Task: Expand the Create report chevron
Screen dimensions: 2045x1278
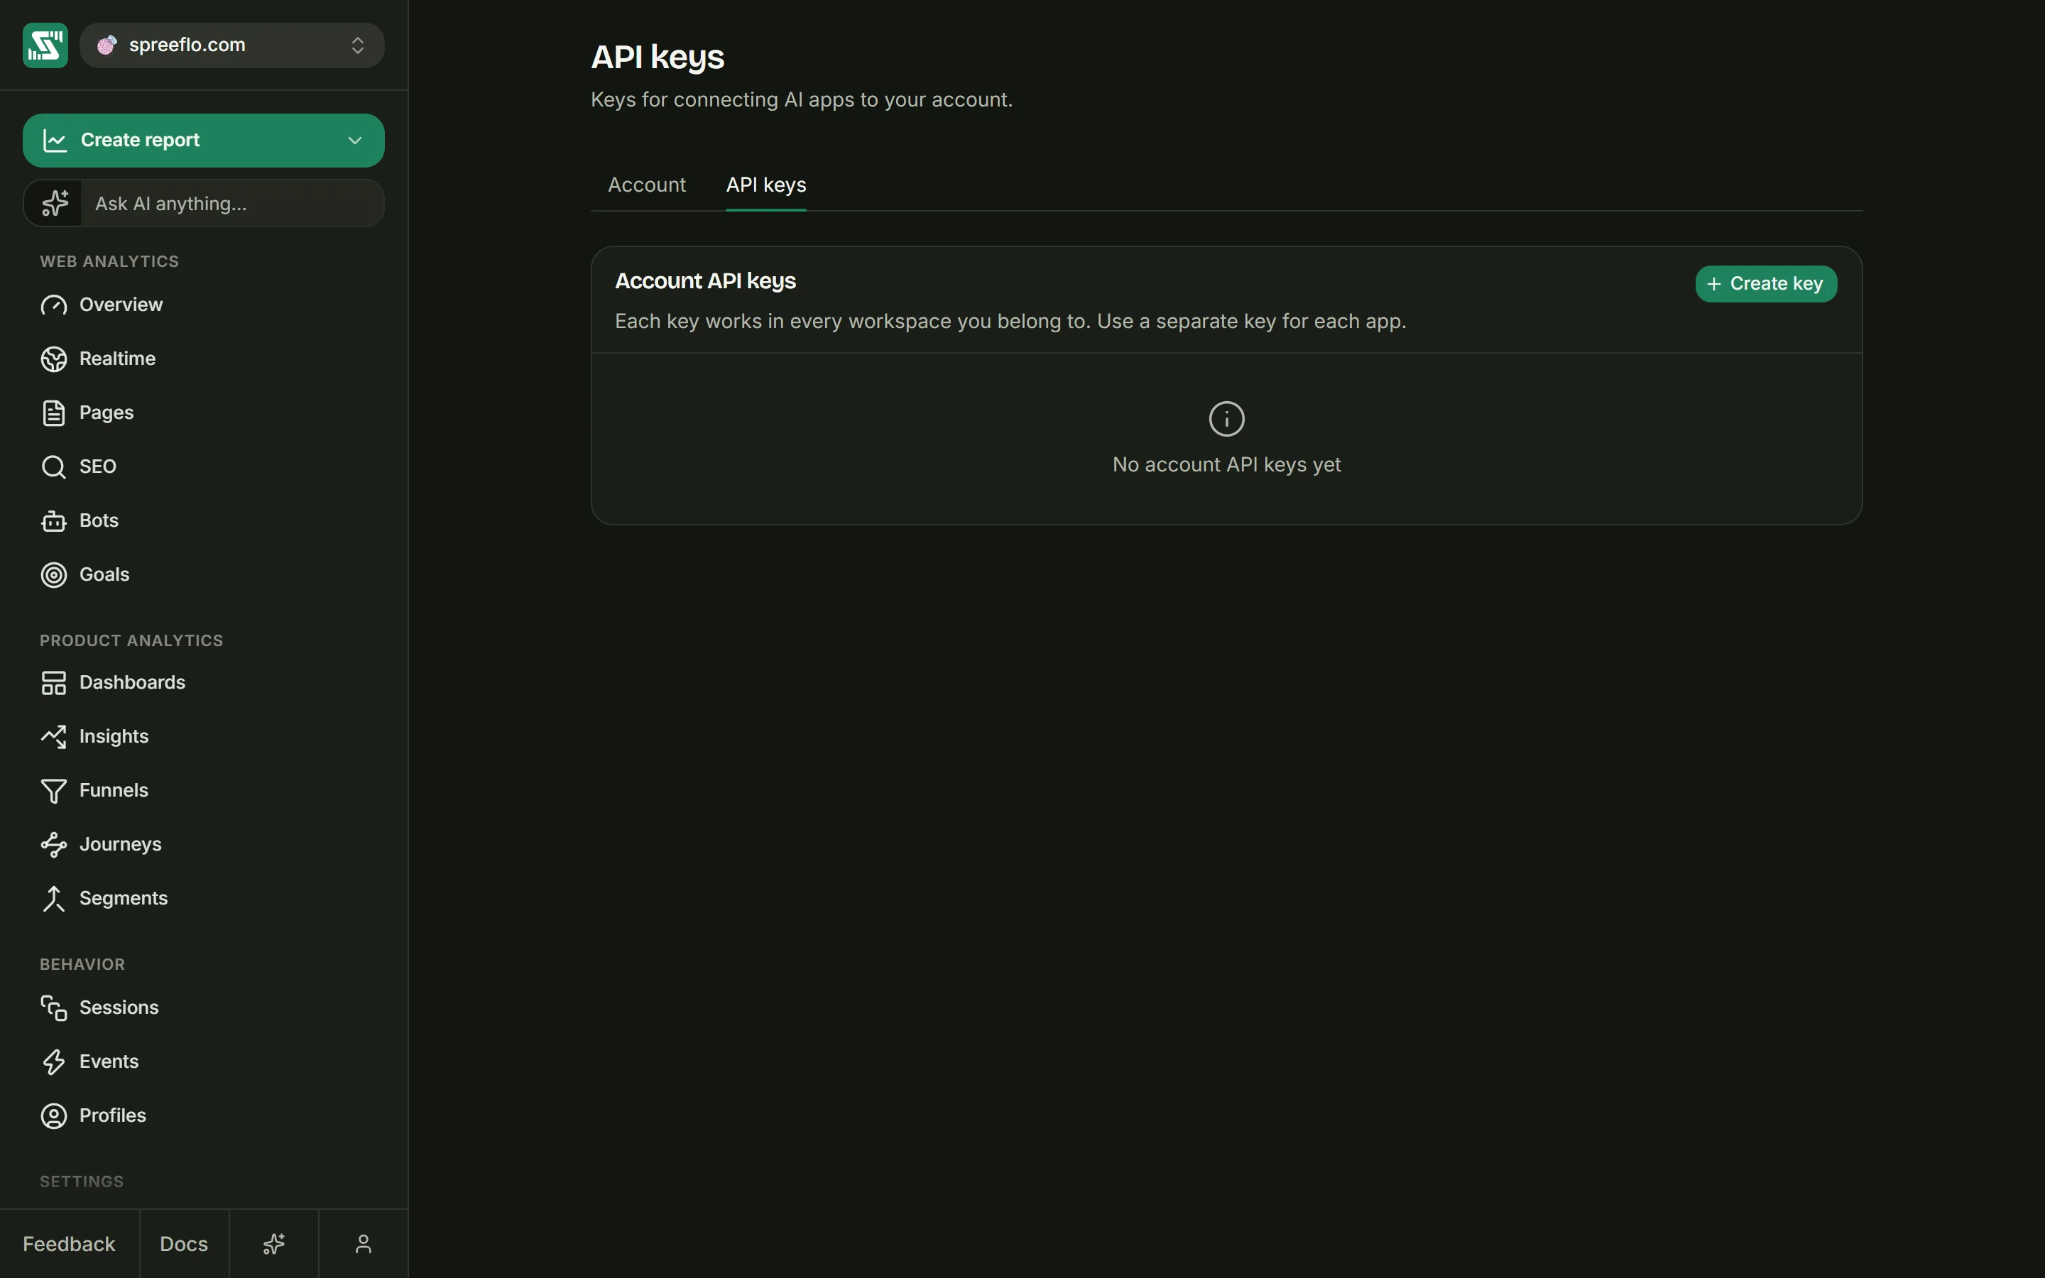Action: [x=355, y=141]
